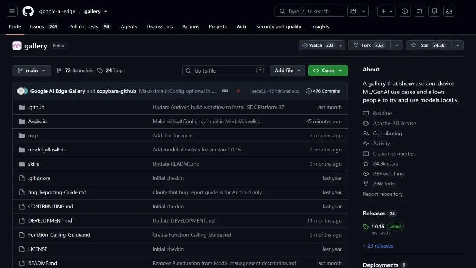Open the gallery repository switcher arrow

click(x=106, y=12)
